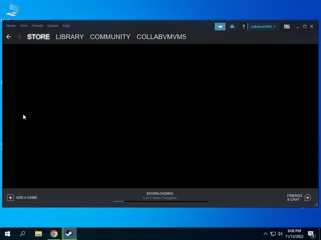Open the Steam announcements megaphone icon

[220, 27]
